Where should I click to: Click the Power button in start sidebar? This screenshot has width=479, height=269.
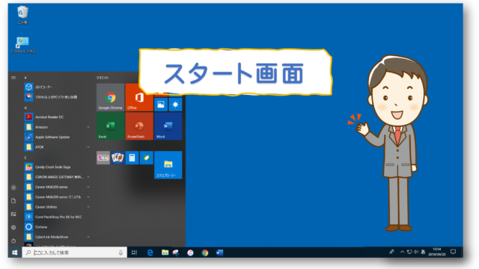click(x=13, y=241)
